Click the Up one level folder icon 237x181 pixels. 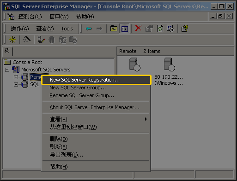coord(114,29)
